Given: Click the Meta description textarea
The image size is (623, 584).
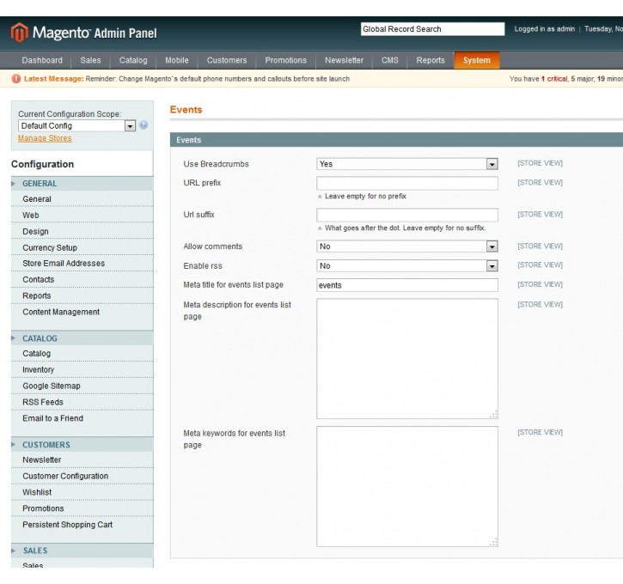Looking at the screenshot, I should click(x=407, y=359).
